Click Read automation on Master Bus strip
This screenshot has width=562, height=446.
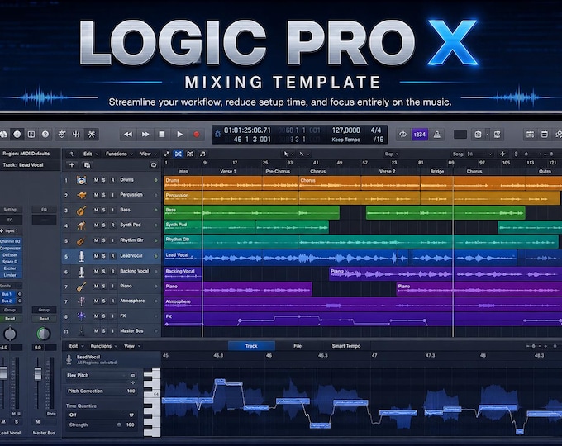click(x=44, y=319)
